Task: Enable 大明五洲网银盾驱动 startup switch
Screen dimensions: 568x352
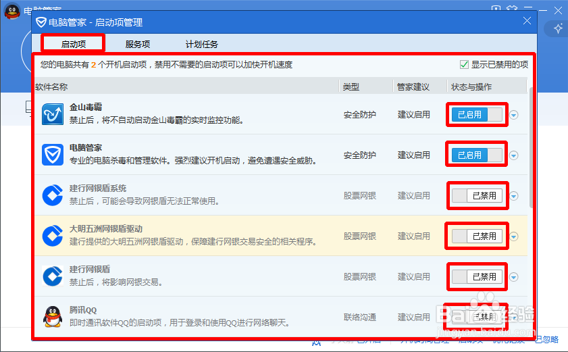Action: 477,236
